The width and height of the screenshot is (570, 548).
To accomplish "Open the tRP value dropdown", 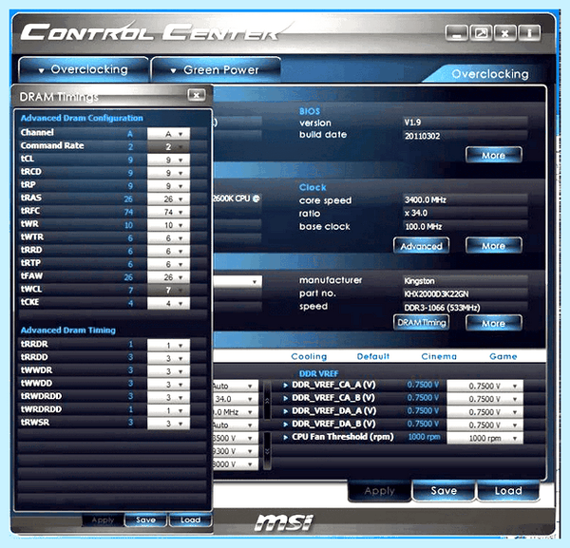I will [x=168, y=186].
